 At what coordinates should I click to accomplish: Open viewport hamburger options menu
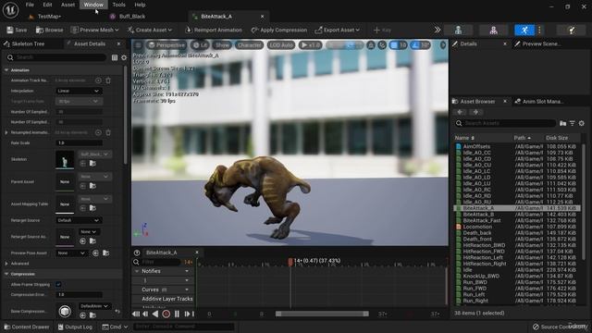click(138, 45)
